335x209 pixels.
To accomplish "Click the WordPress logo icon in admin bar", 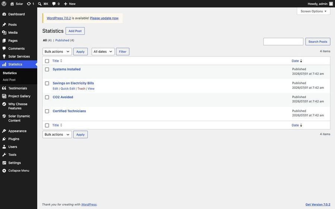I will tap(4, 4).
